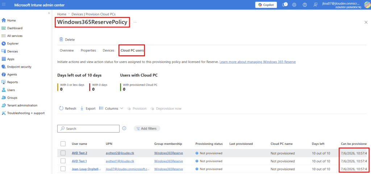Open the app launcher waffle icon
This screenshot has height=174, width=371.
(x=4, y=5)
